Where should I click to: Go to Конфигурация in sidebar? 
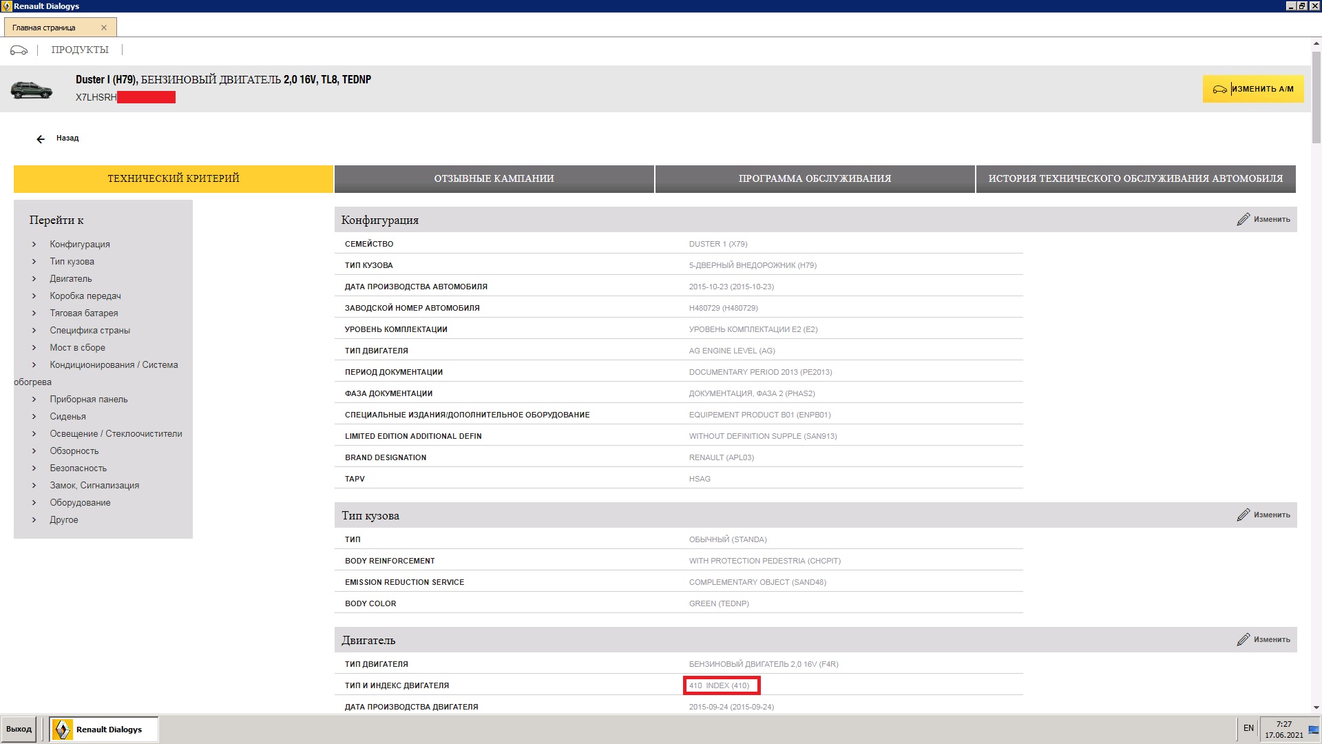click(x=80, y=244)
